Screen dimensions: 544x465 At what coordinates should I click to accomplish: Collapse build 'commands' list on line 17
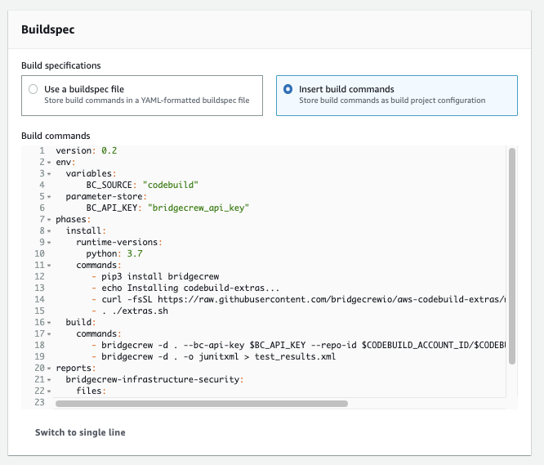pyautogui.click(x=49, y=334)
